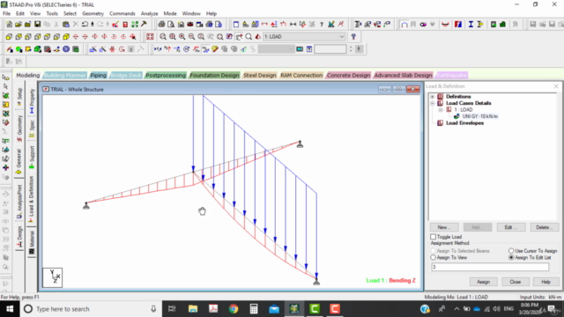Click the Take Picture camera icon
This screenshot has height=317, width=564.
(x=190, y=25)
